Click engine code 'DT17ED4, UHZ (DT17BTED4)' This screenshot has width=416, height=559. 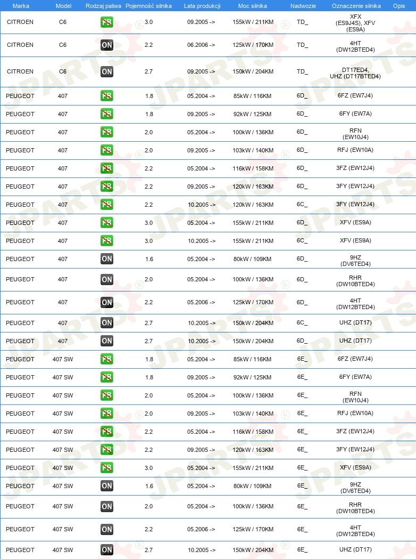(x=355, y=73)
